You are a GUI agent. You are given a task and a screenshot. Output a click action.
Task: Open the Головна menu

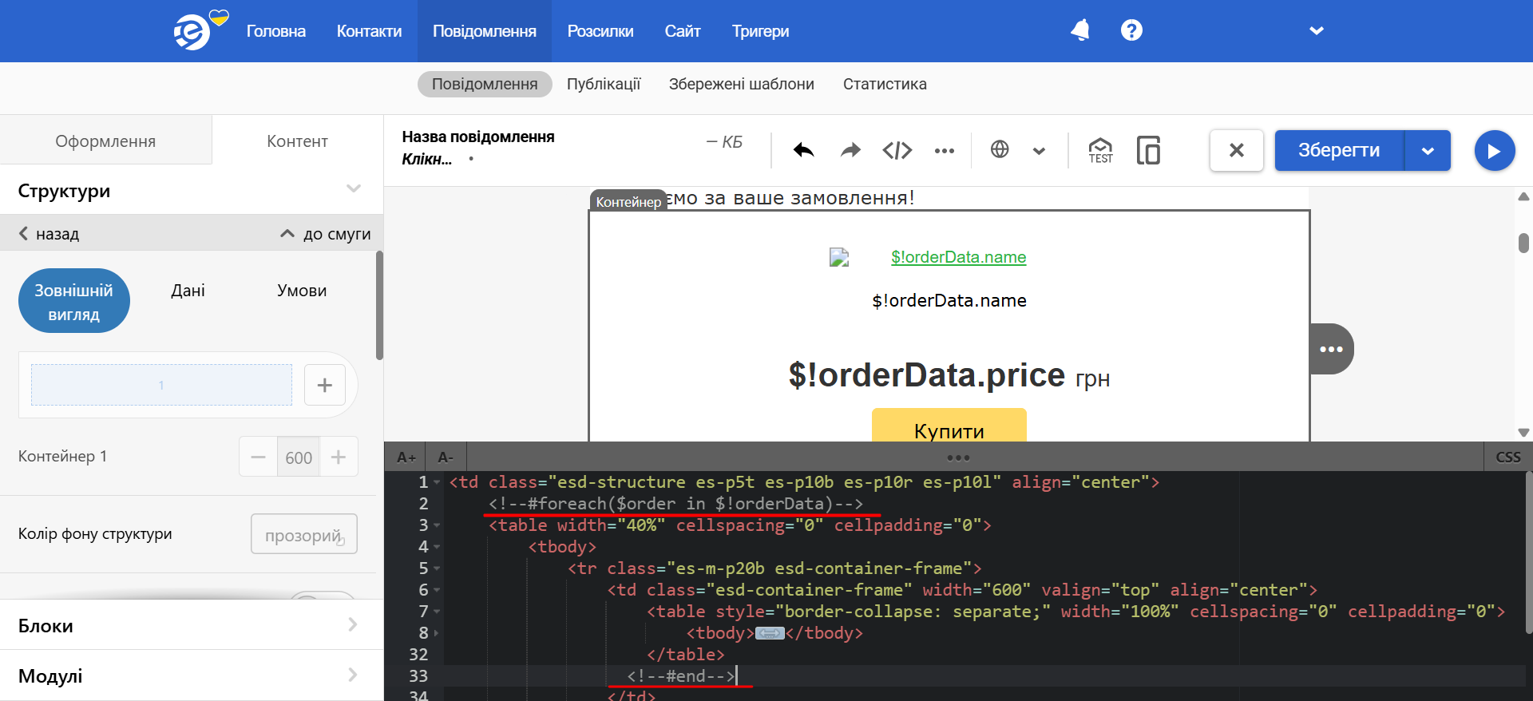[x=276, y=31]
